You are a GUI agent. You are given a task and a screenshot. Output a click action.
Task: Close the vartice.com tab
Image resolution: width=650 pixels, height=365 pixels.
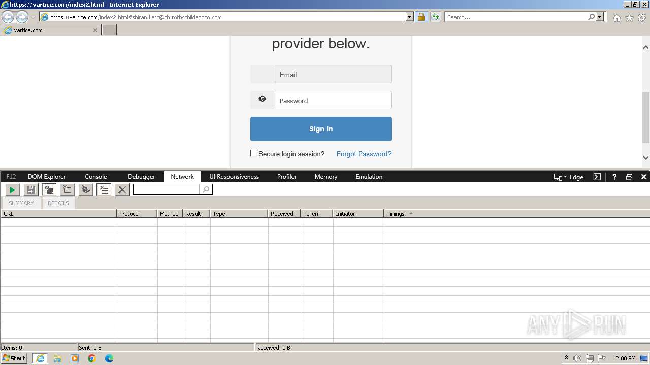click(95, 30)
